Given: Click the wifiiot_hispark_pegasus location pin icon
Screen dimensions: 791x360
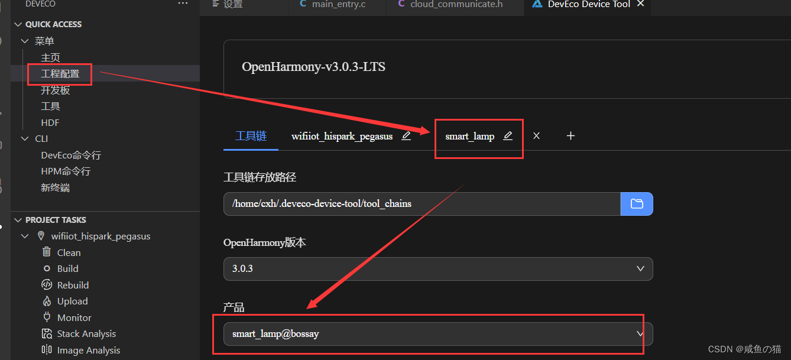Looking at the screenshot, I should (x=41, y=236).
